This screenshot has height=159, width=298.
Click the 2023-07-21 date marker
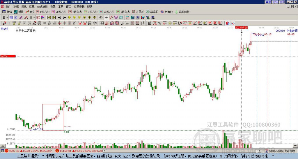(x=241, y=28)
